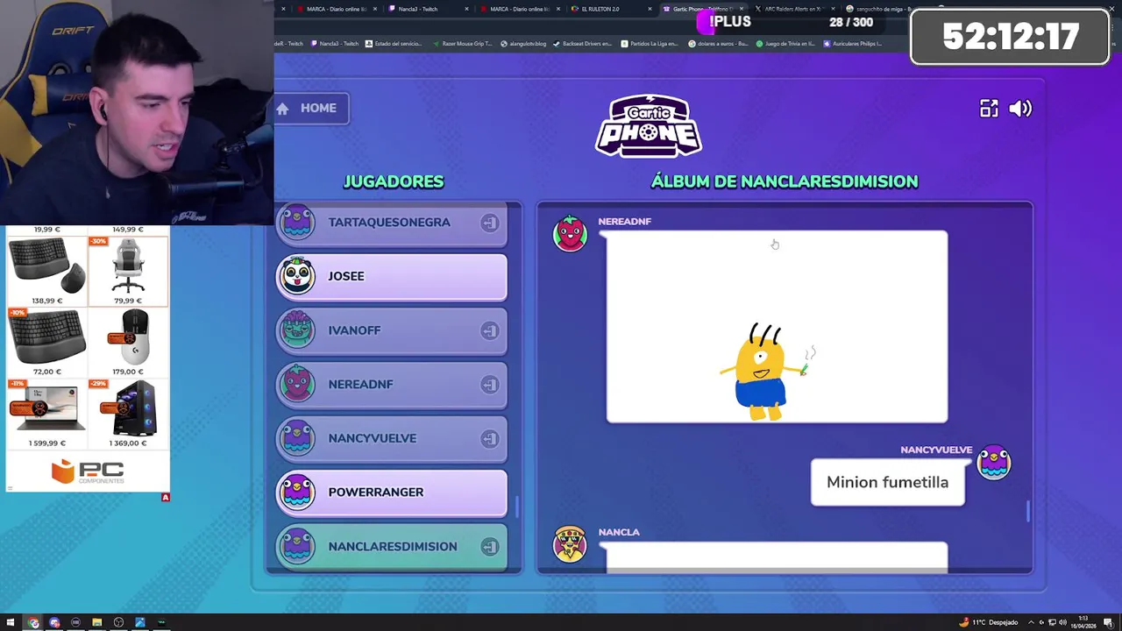Open the Razer Mouse Grip bookmark

pyautogui.click(x=462, y=43)
